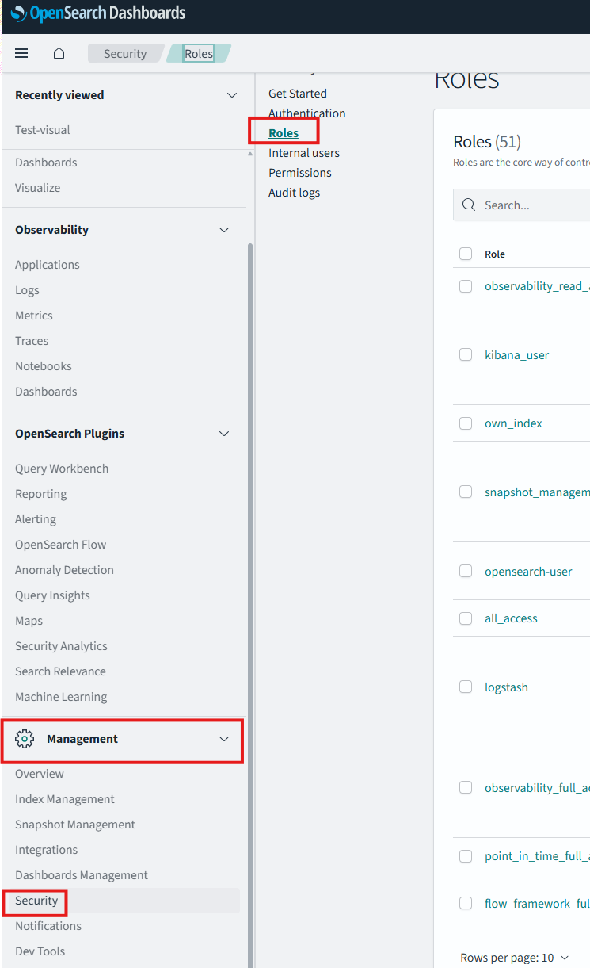Open the observability_read role link
Screen dimensions: 590x968
pos(537,286)
